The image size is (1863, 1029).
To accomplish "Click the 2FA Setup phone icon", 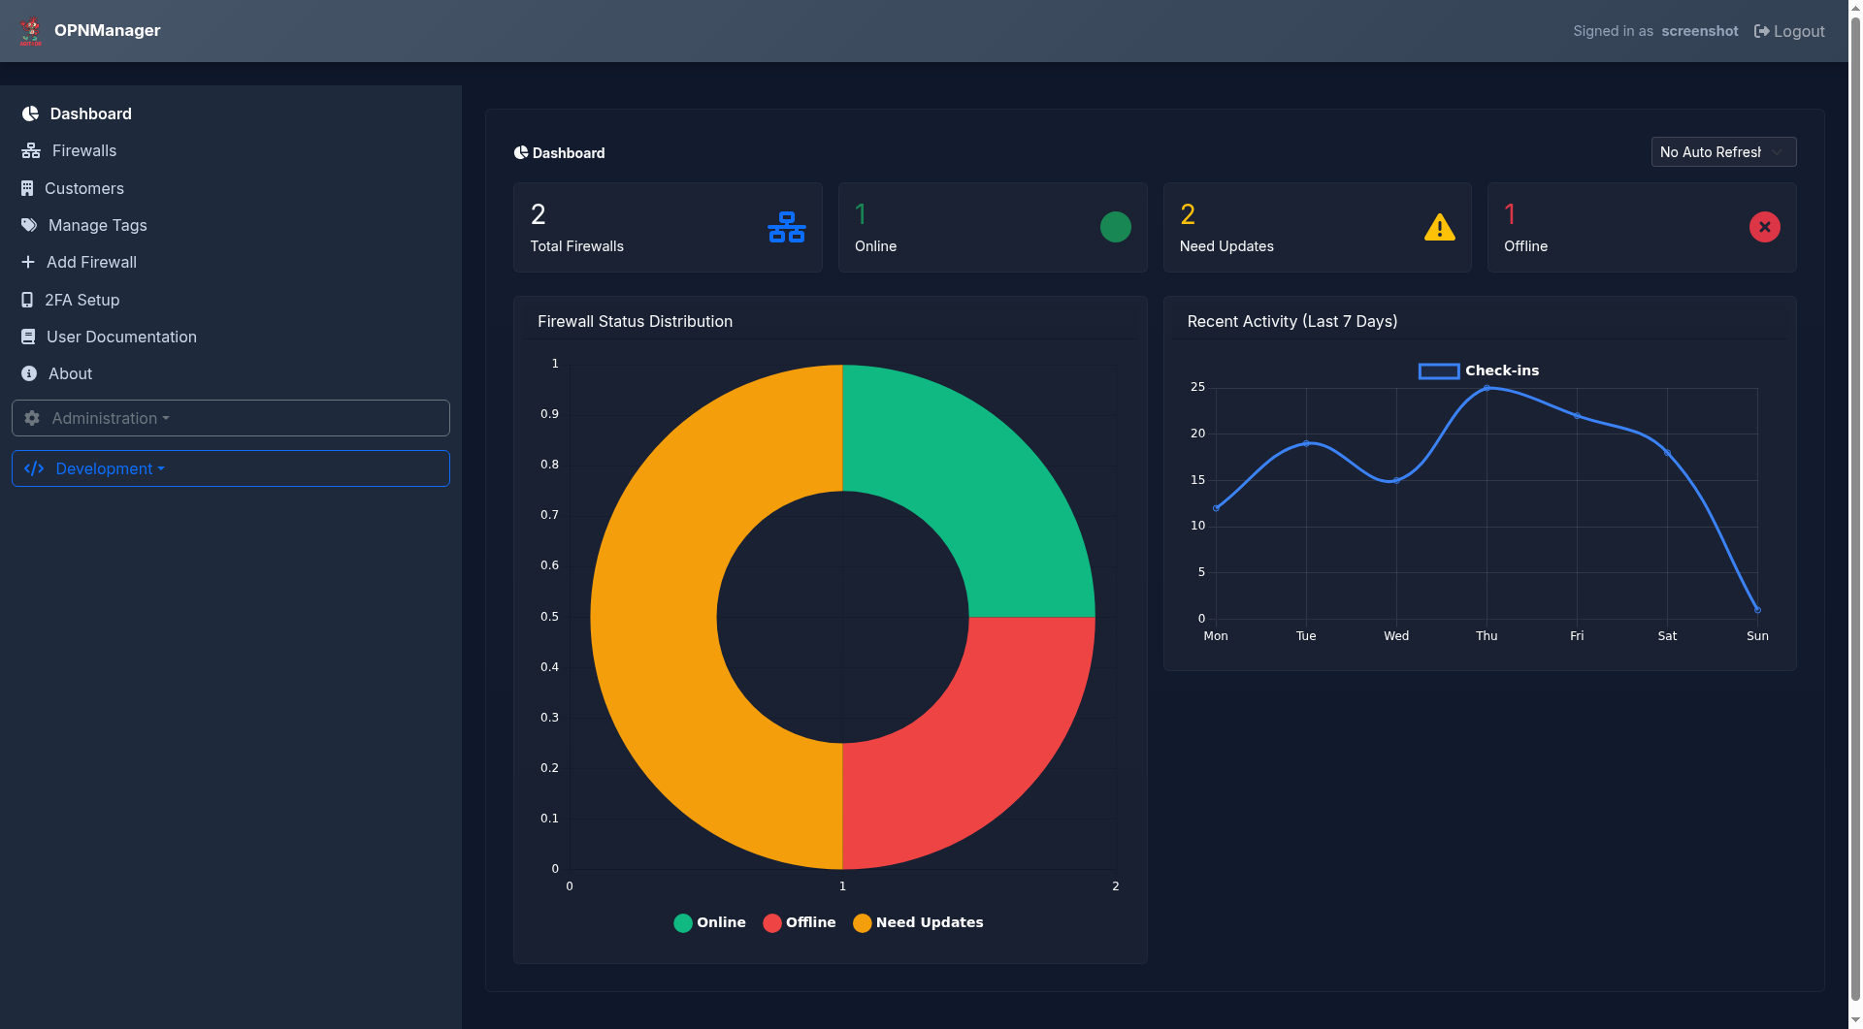I will (x=27, y=300).
